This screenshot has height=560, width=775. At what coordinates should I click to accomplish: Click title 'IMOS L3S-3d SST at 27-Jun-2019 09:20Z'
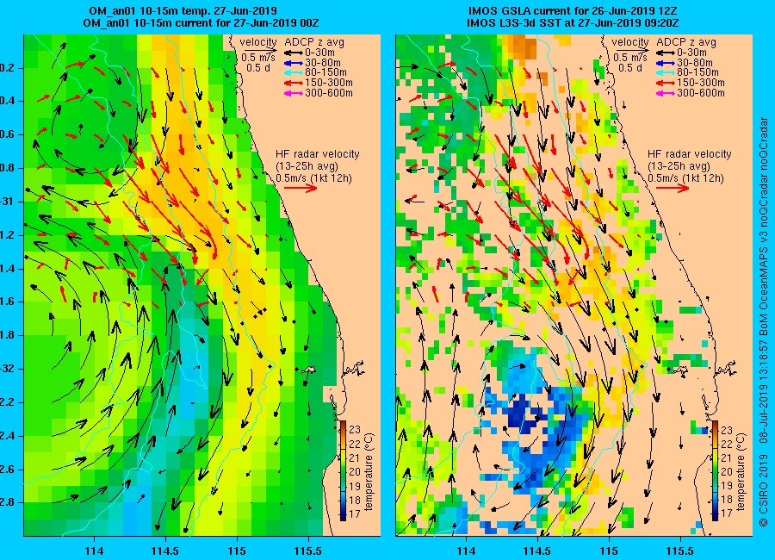coord(573,23)
